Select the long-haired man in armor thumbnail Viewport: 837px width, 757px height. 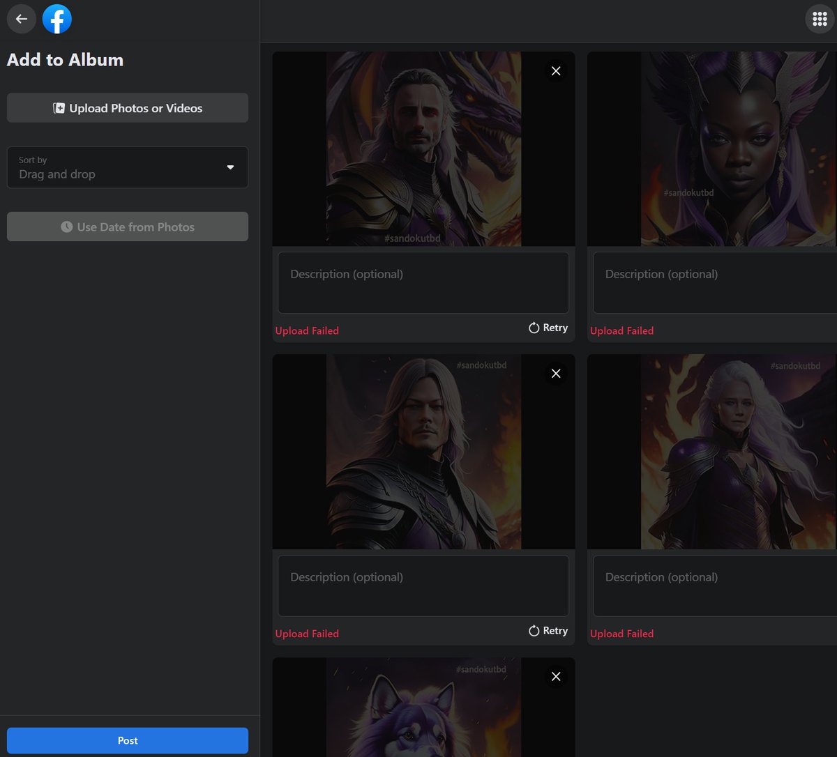(423, 452)
